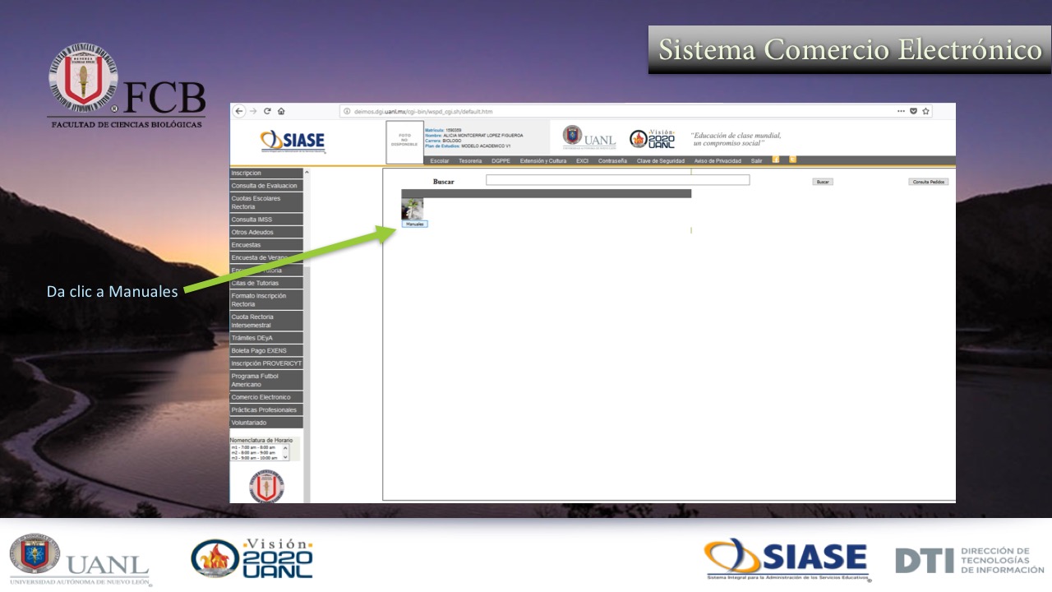
Task: Click the site info icon in address bar
Action: (347, 112)
